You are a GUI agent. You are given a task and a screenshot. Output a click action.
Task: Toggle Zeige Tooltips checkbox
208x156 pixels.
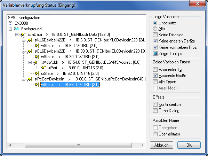tap(155, 54)
